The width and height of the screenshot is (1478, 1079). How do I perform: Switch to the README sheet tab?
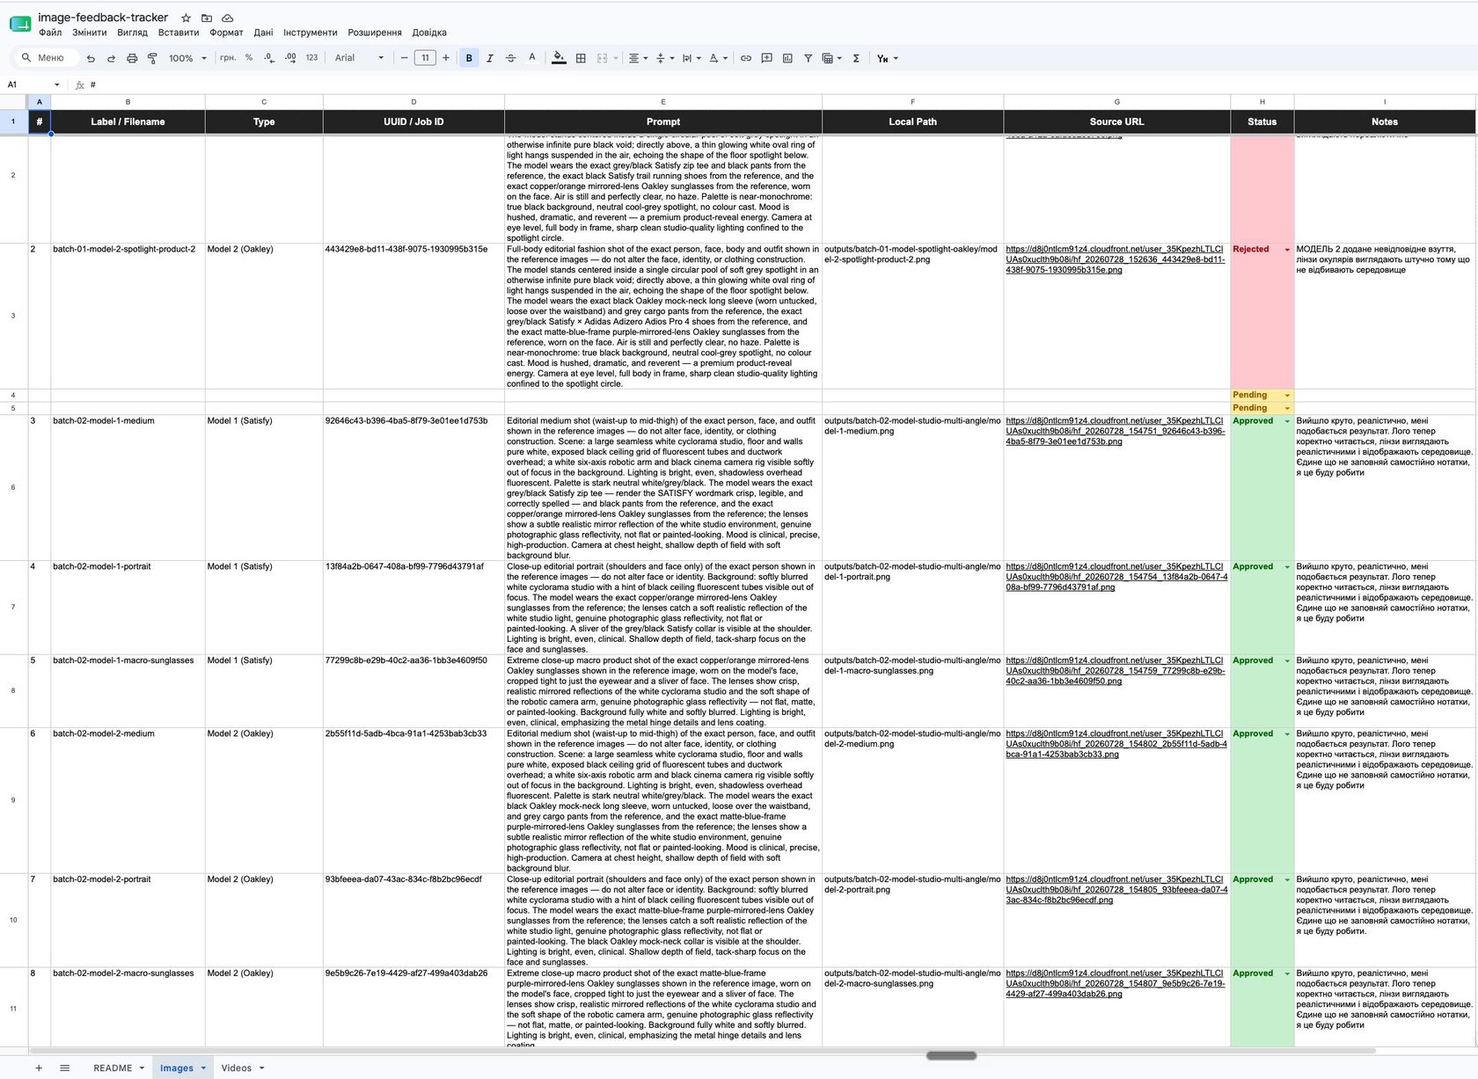pos(113,1068)
